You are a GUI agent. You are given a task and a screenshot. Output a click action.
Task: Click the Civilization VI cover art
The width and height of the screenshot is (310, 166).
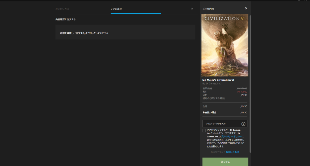225,45
